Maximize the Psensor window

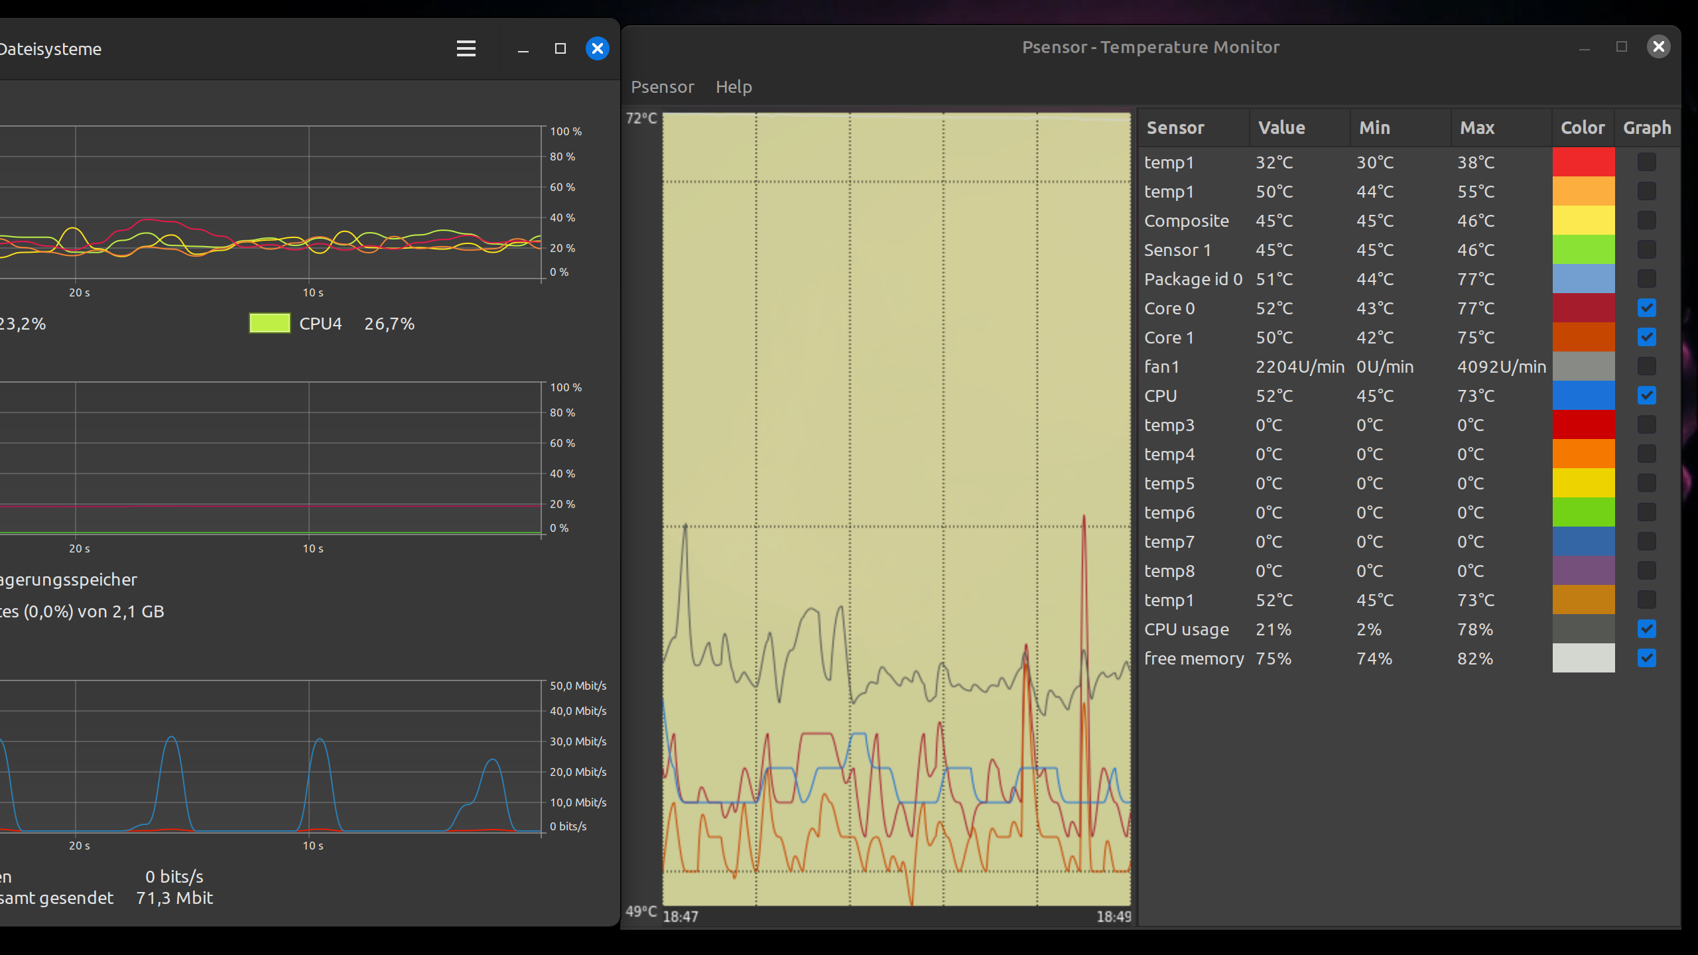click(1622, 46)
